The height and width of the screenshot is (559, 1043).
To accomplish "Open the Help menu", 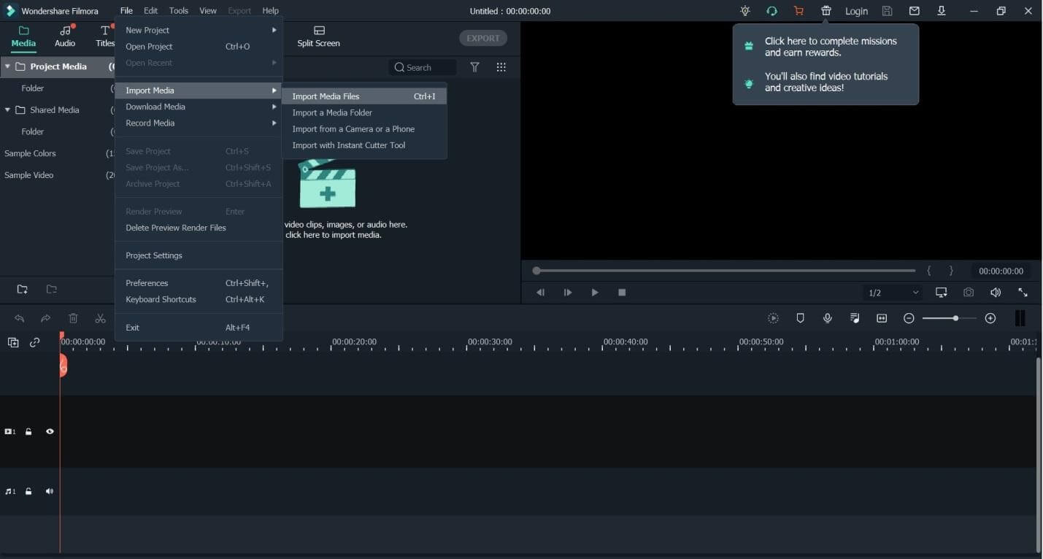I will click(x=270, y=11).
